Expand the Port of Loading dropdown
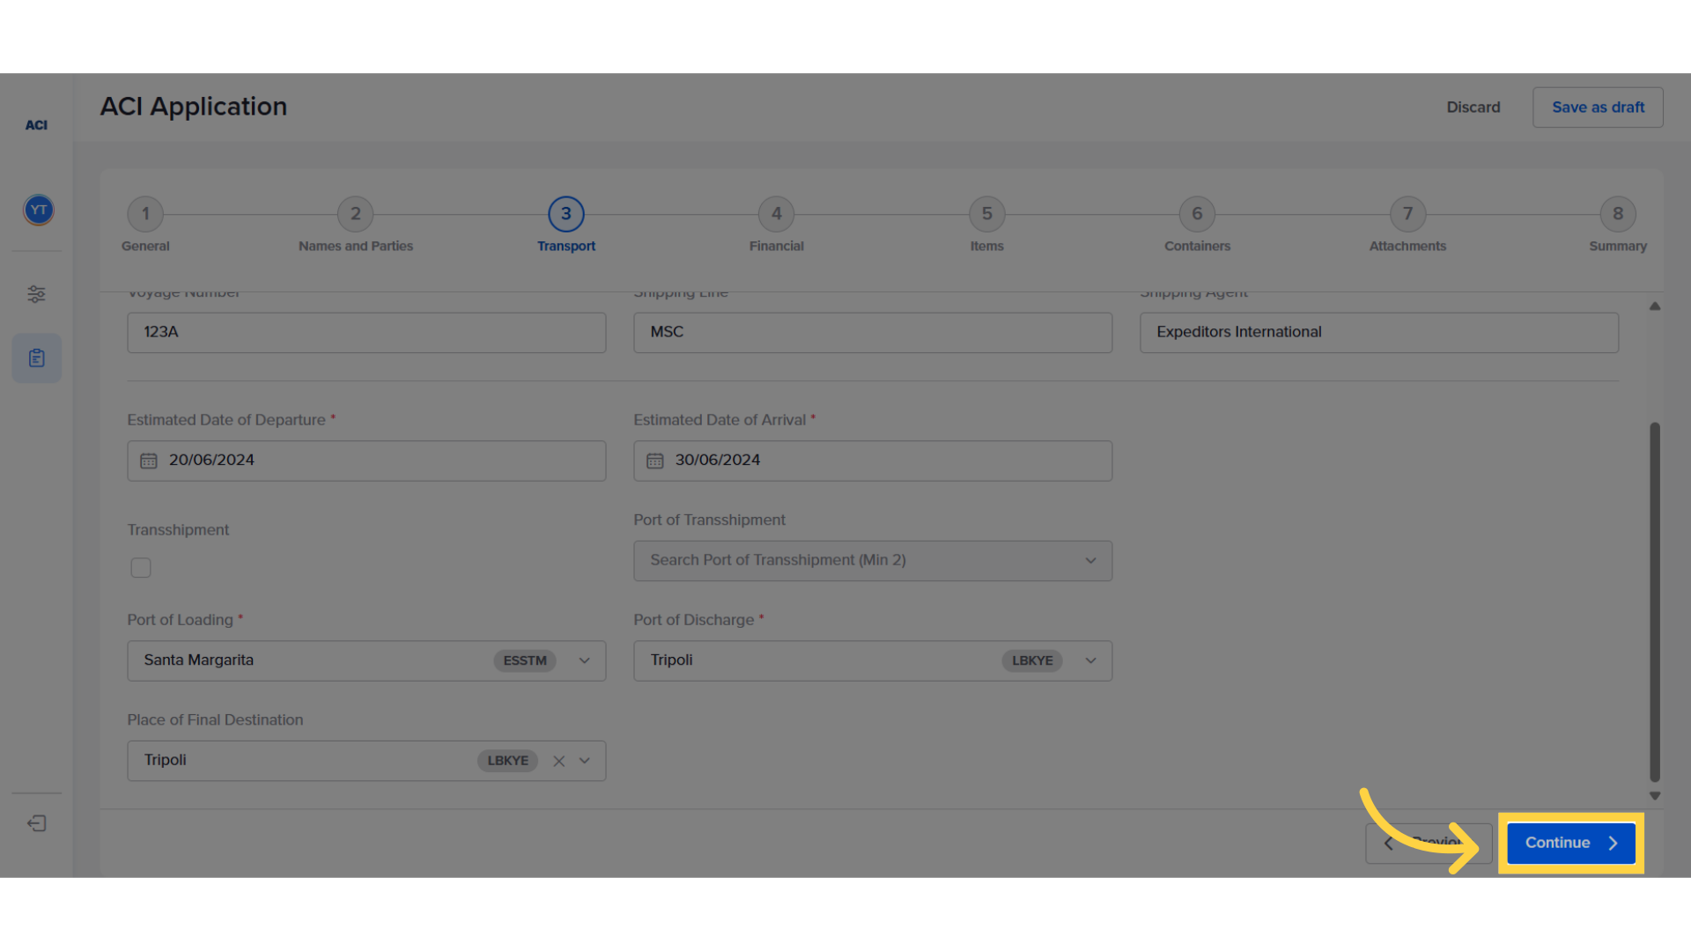Image resolution: width=1691 pixels, height=951 pixels. tap(584, 660)
